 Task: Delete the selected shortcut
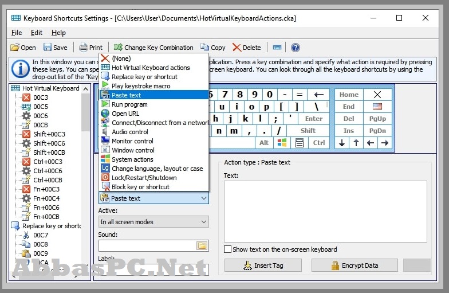247,47
